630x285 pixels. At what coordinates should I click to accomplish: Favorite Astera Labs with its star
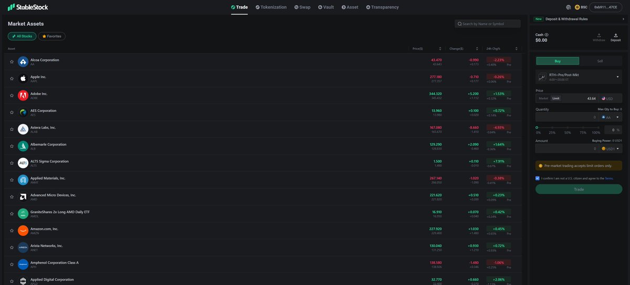tap(12, 129)
